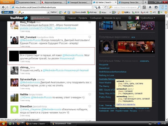Bookmark this page with the star

point(93,7)
